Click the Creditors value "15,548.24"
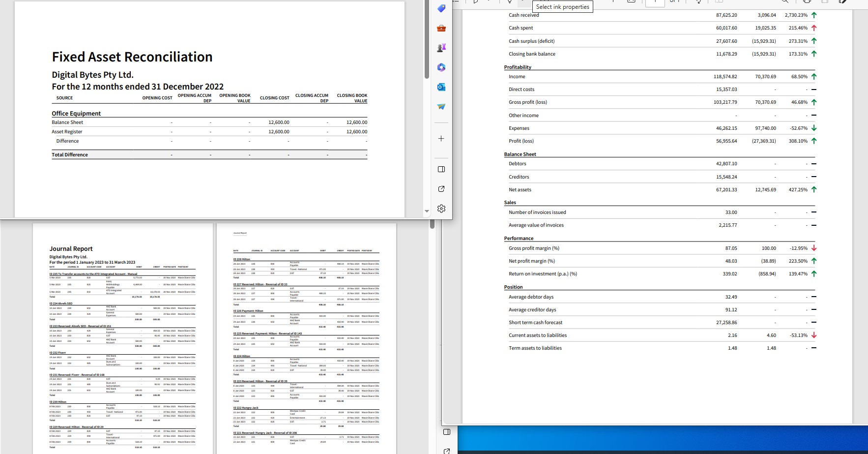This screenshot has width=868, height=454. coord(726,177)
